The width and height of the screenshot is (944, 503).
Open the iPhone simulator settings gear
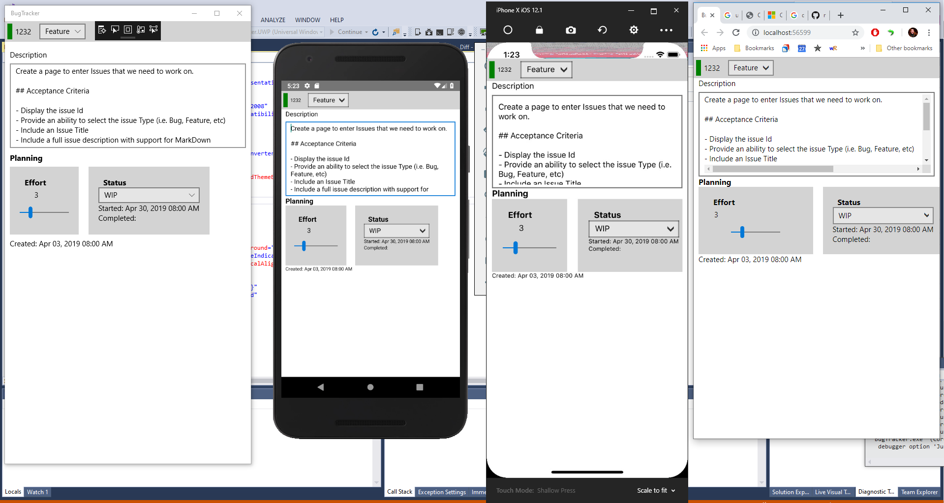coord(633,30)
